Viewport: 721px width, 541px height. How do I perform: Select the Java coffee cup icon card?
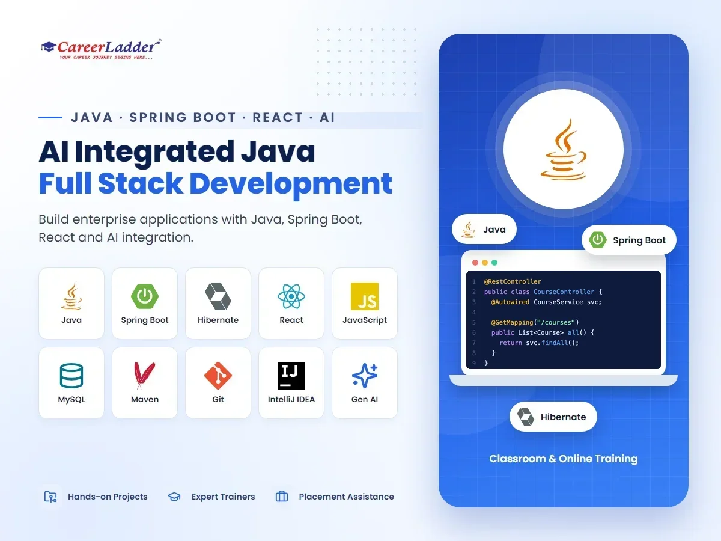[71, 304]
